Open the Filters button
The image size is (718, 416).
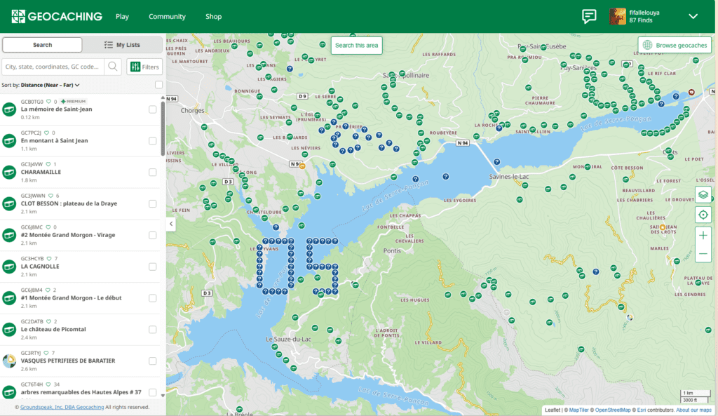[x=144, y=67]
